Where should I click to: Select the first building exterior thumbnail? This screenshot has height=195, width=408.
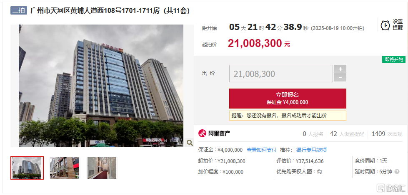27,168
